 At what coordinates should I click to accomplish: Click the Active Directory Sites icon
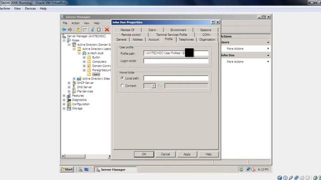point(79,78)
